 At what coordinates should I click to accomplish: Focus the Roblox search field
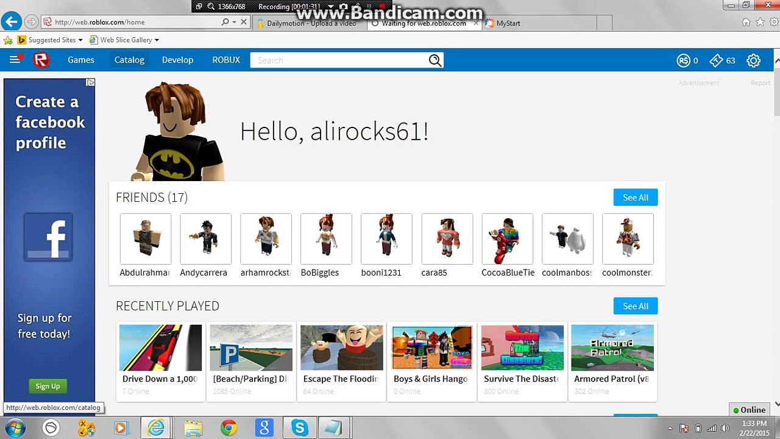(x=339, y=60)
